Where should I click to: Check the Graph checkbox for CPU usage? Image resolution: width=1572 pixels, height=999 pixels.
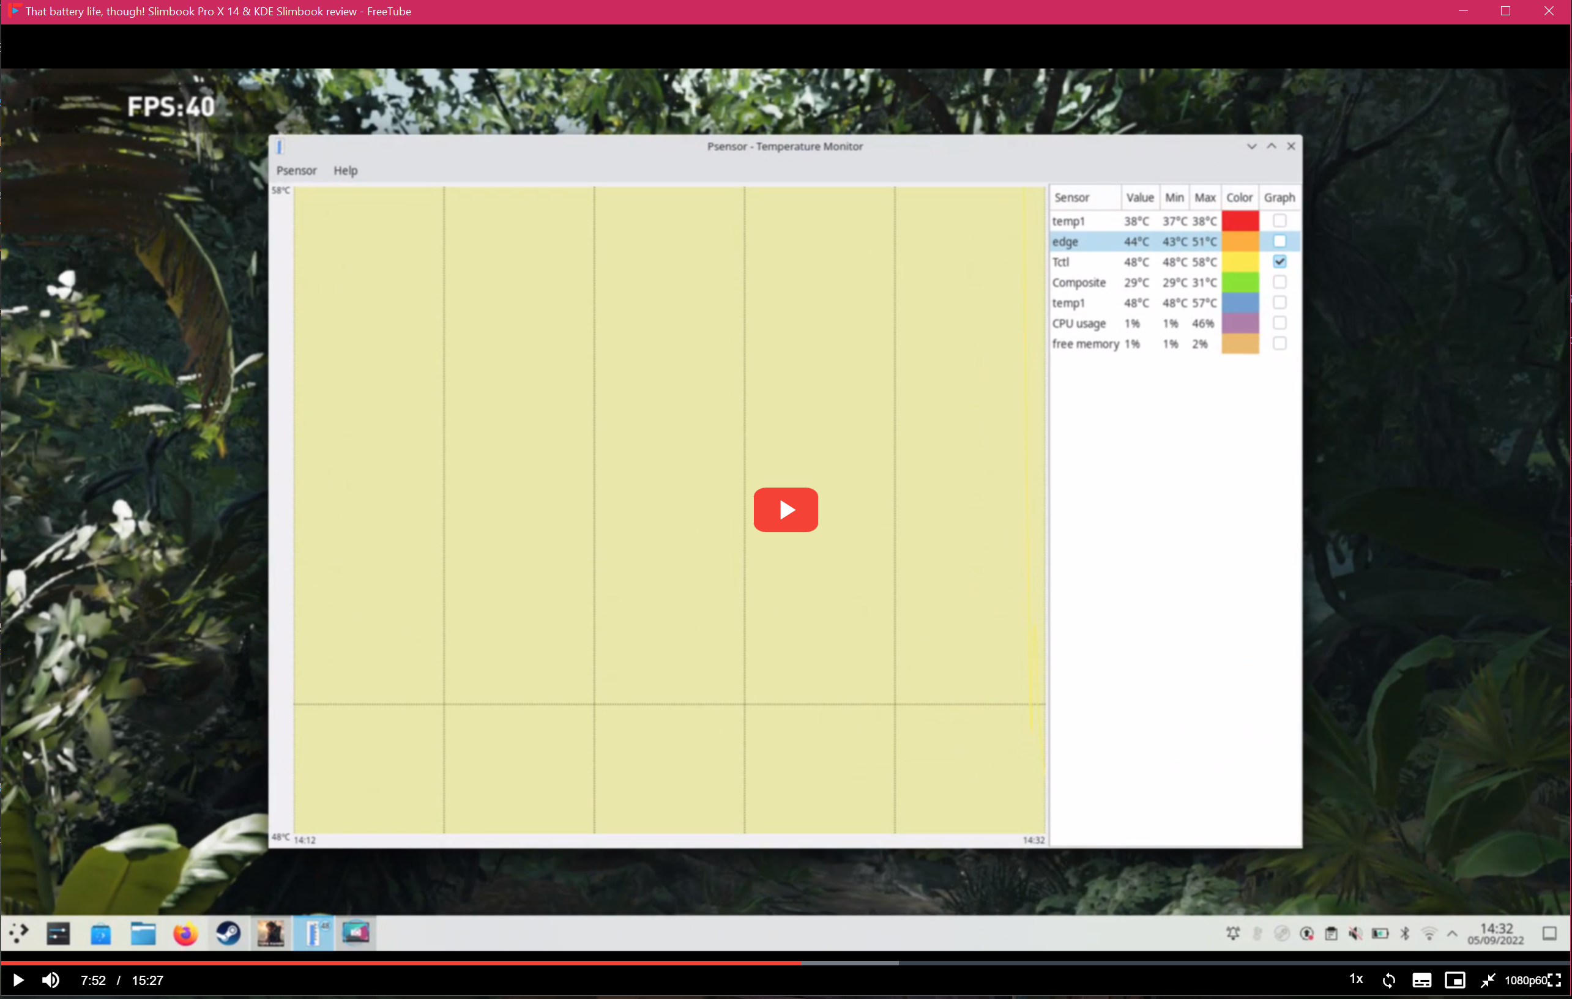tap(1280, 323)
